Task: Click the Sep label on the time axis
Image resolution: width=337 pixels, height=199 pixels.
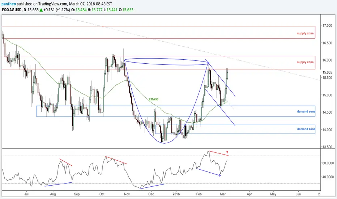Action: (77, 194)
